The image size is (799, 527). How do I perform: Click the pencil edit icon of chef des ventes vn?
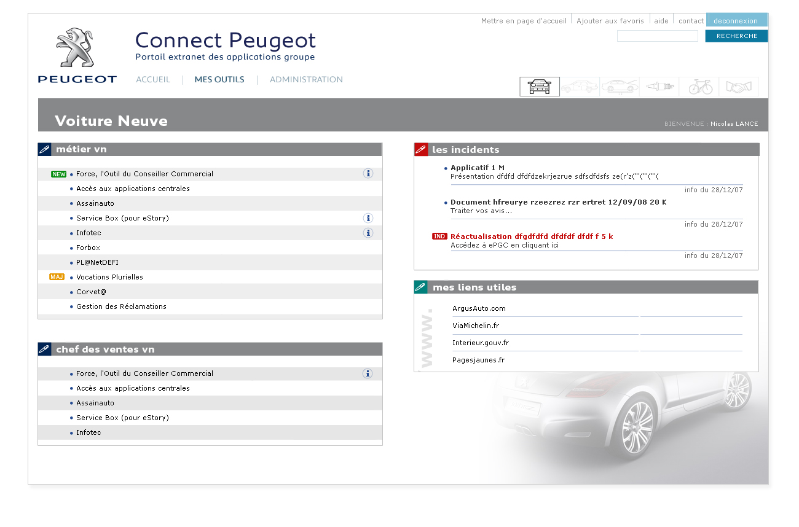(x=44, y=349)
